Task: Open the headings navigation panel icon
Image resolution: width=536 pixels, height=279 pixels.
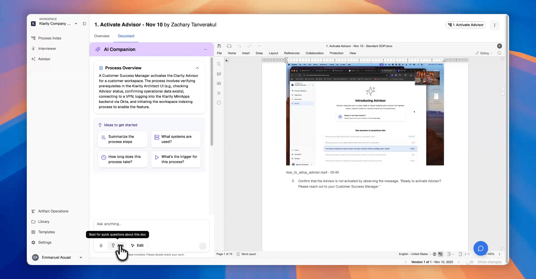Action: click(219, 93)
